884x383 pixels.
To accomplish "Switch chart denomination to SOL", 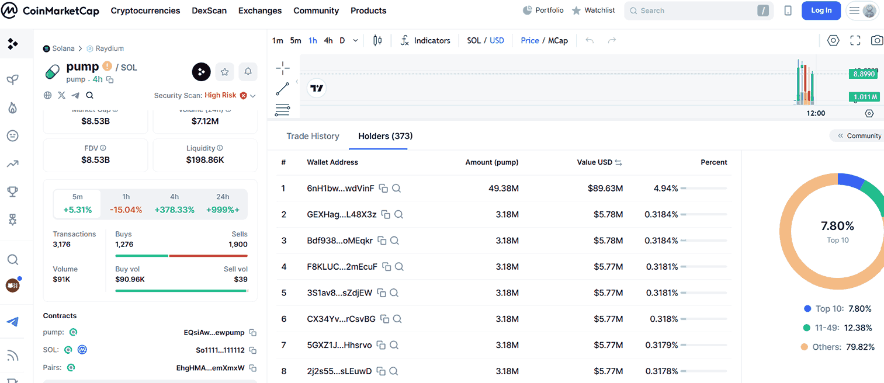I will [x=474, y=40].
